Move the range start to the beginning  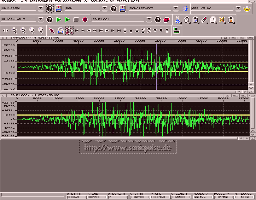[77, 30]
